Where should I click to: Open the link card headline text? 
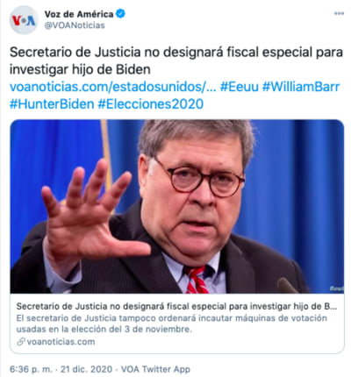click(x=176, y=306)
